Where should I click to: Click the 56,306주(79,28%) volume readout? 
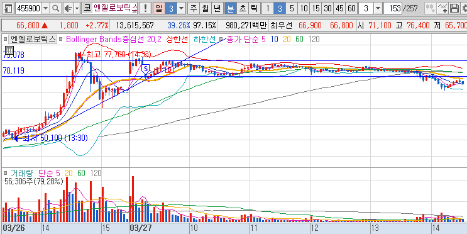tap(34, 181)
